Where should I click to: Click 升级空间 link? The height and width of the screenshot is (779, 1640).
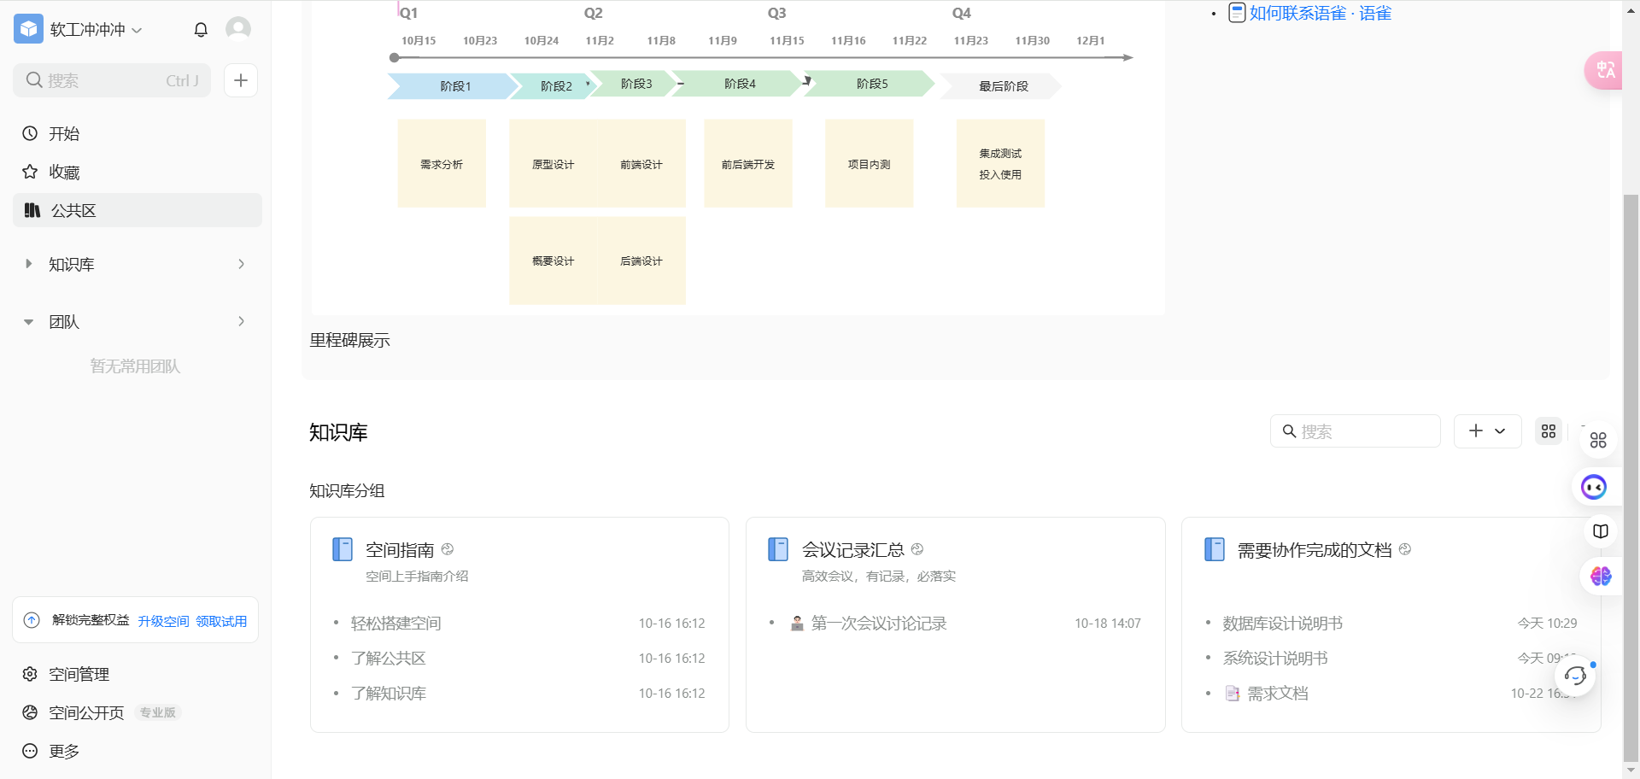163,621
